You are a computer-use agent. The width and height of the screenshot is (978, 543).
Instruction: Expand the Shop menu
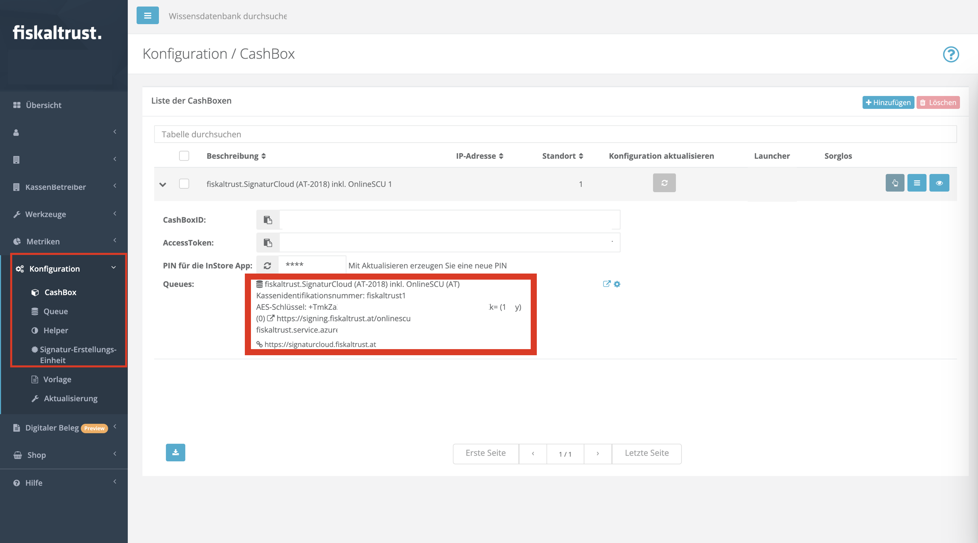click(x=64, y=455)
